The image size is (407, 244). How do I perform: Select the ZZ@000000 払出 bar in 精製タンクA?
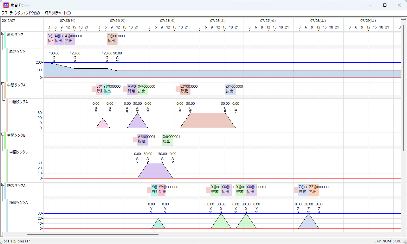314,190
